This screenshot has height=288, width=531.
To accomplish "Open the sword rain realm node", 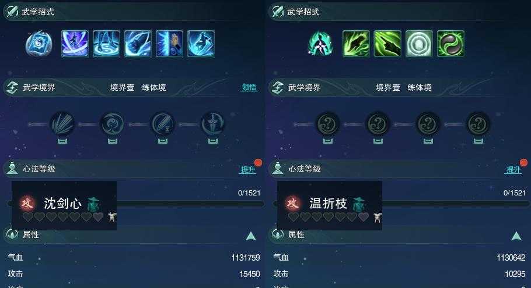I will (62, 125).
